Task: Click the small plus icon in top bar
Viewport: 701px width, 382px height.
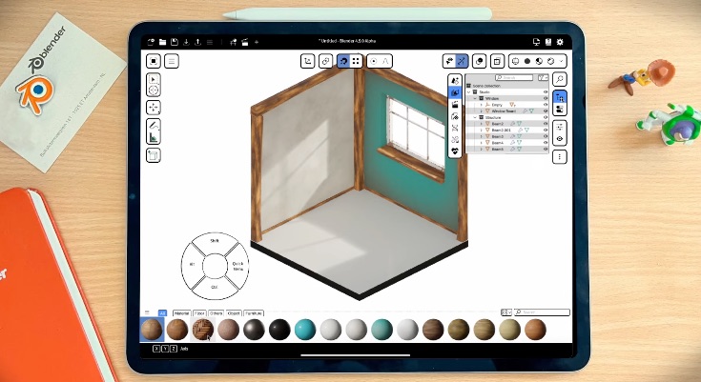Action: pyautogui.click(x=257, y=42)
